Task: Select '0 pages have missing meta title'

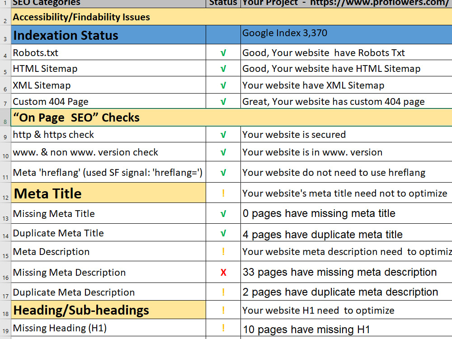Action: 346,213
